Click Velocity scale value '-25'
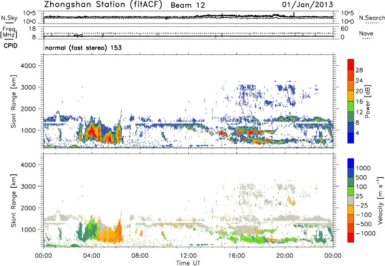385x266 pixels. [362, 205]
